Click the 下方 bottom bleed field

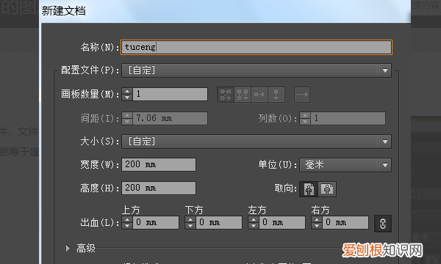pos(219,222)
